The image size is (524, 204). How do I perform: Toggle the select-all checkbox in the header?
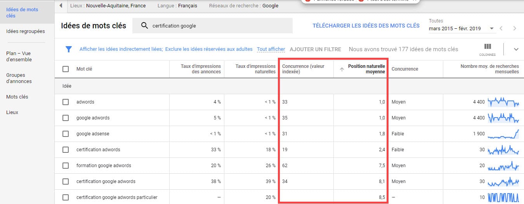[66, 69]
